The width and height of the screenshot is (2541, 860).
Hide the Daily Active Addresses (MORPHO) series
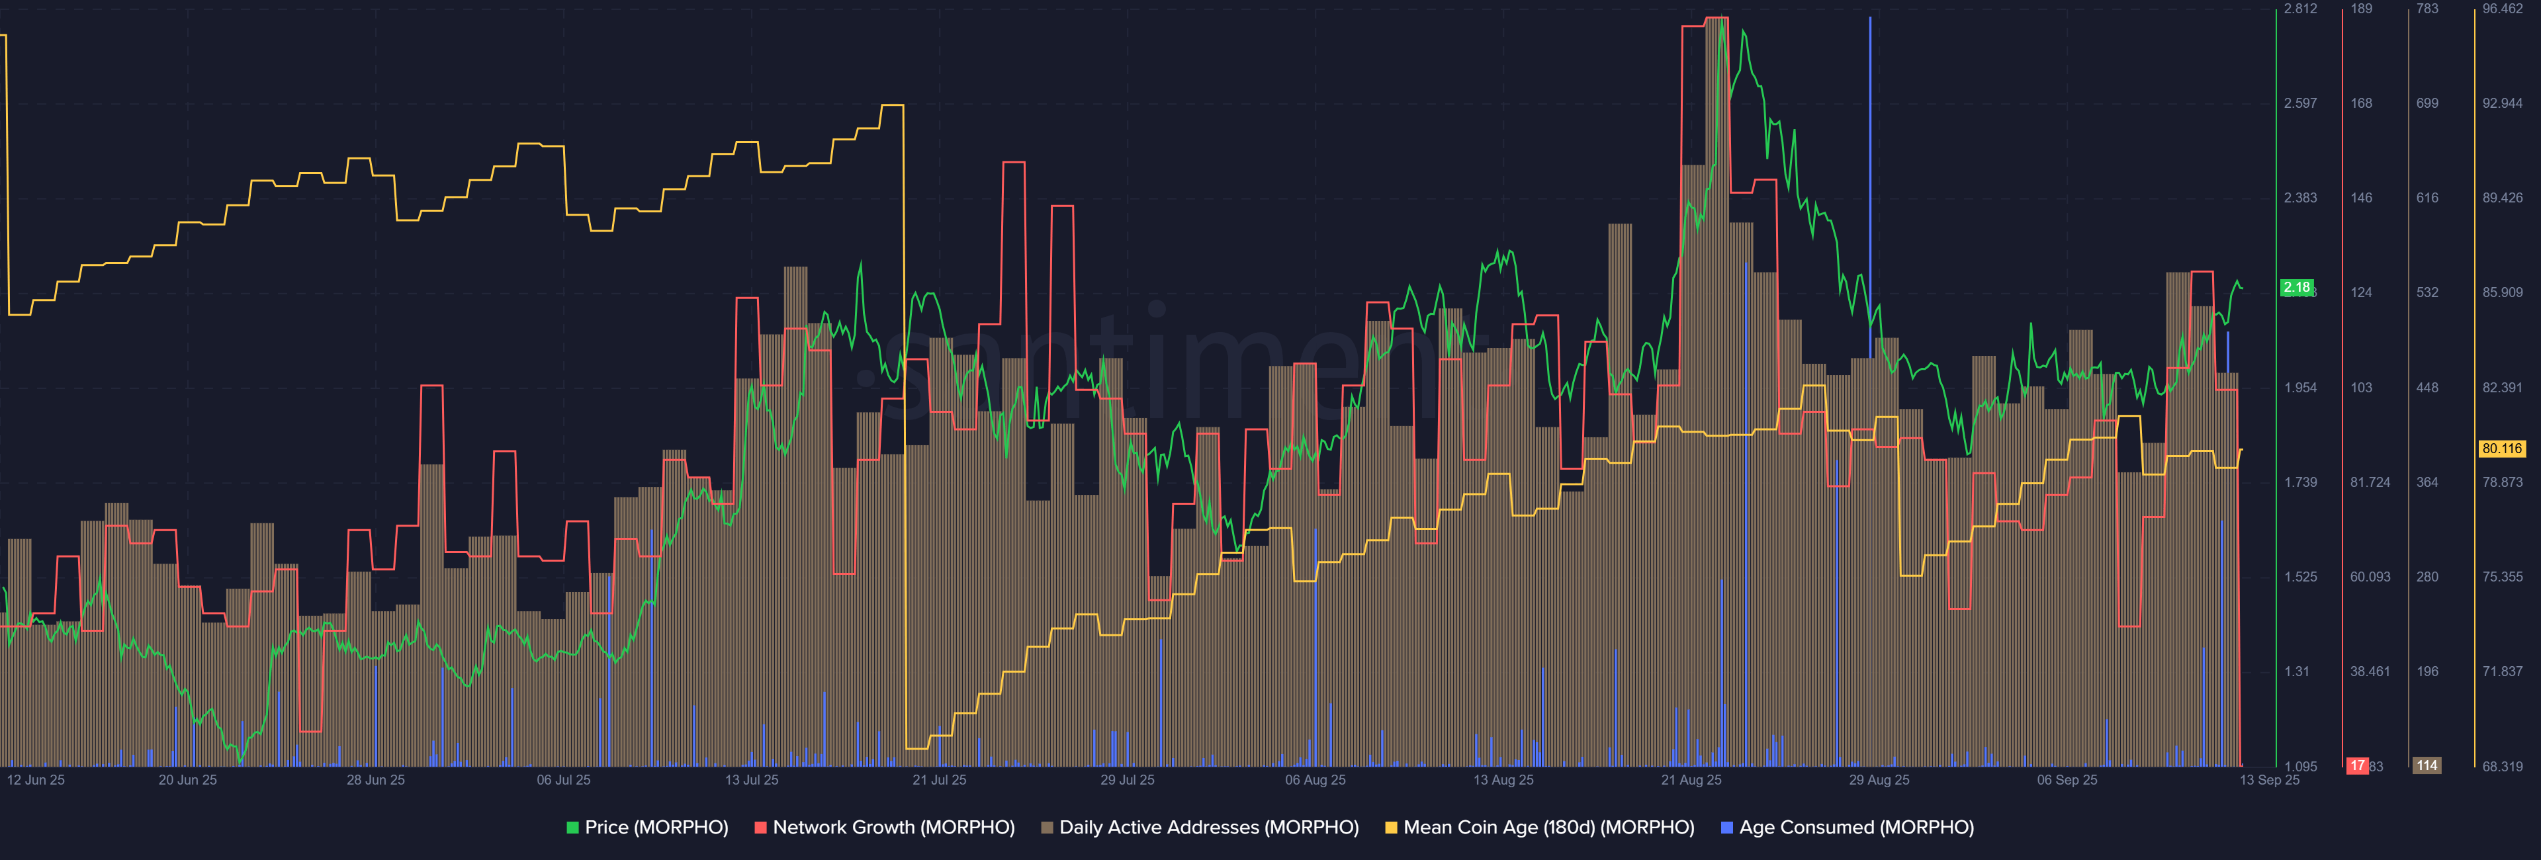pos(1208,828)
